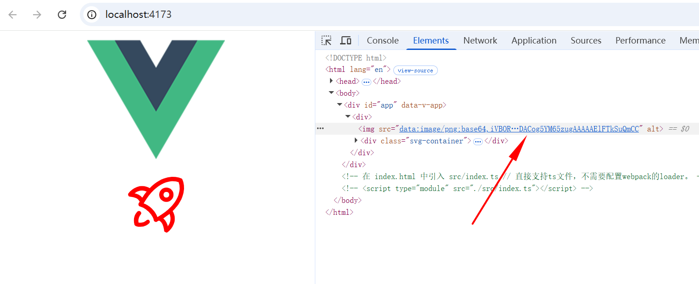This screenshot has width=699, height=284.
Task: Select the closing </body> tag line
Action: tap(348, 201)
